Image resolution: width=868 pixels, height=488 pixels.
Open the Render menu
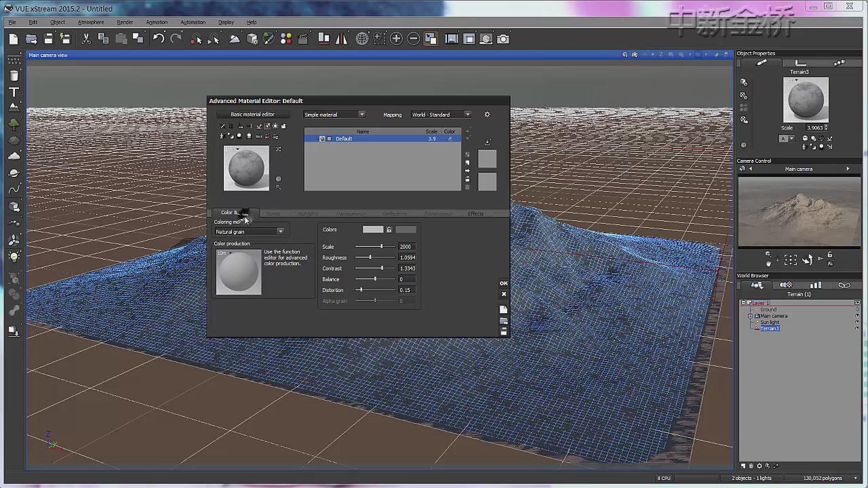point(125,22)
